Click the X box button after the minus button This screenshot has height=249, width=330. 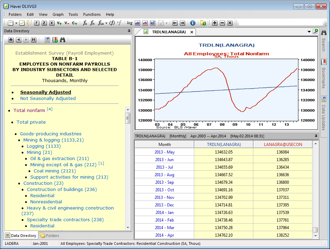(230, 23)
